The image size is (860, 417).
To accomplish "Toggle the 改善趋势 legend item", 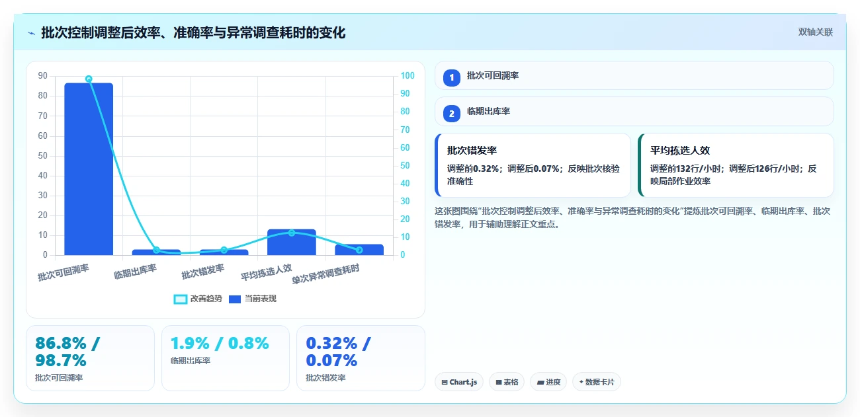I will pos(198,299).
